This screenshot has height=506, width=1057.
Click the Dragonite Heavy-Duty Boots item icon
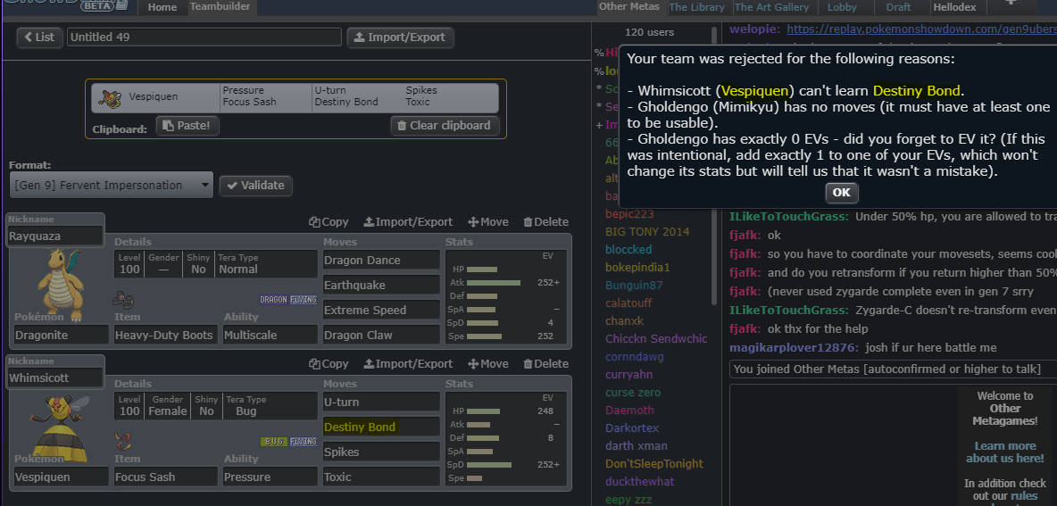coord(123,298)
